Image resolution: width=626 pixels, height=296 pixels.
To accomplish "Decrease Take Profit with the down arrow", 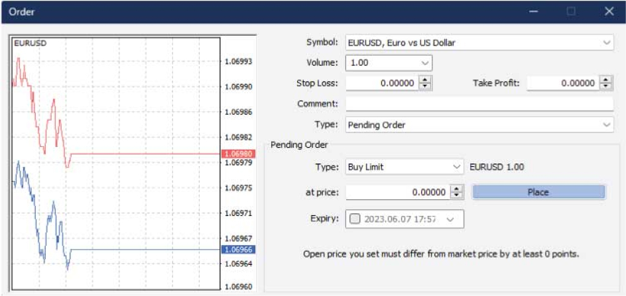I will tap(606, 87).
